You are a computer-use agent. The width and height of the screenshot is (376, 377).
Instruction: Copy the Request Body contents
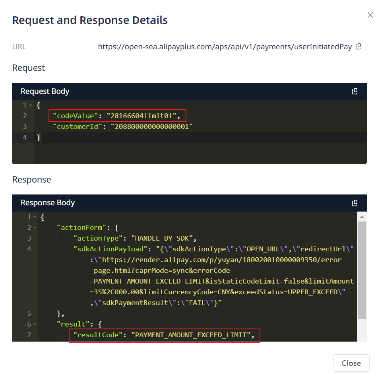point(355,91)
